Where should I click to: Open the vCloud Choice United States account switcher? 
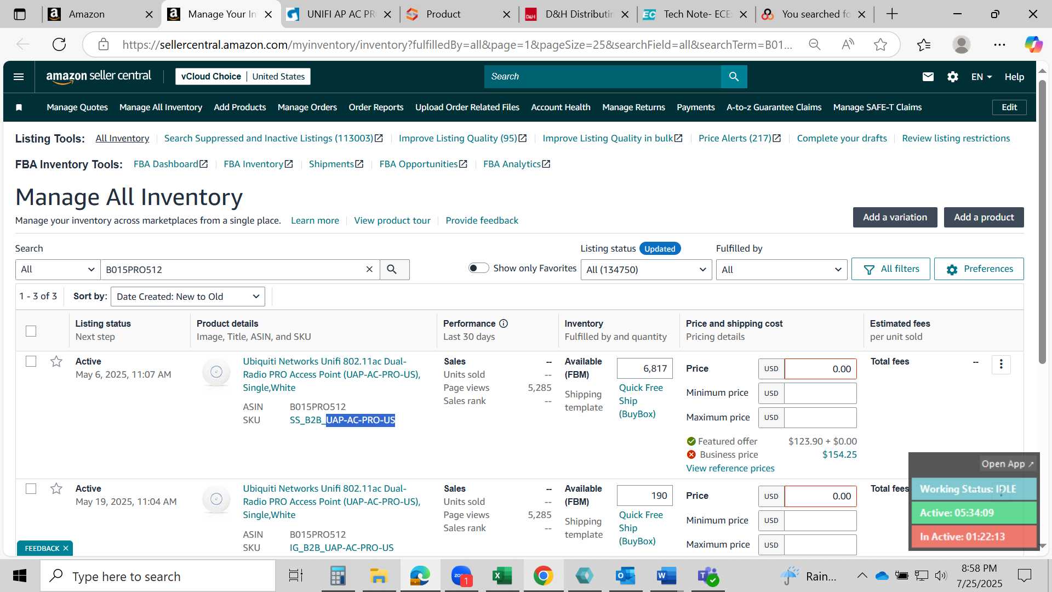[243, 77]
